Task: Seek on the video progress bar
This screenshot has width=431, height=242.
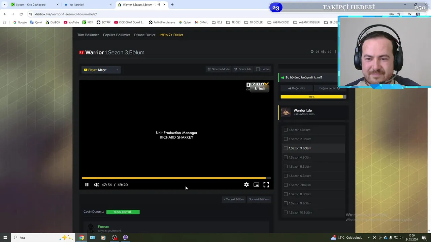Action: click(176, 178)
